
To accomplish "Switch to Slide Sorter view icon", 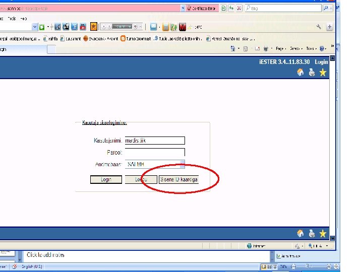I will click(269, 266).
